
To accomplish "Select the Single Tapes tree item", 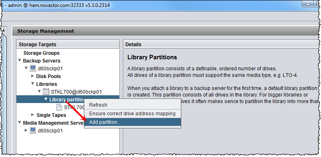I will pyautogui.click(x=51, y=115).
